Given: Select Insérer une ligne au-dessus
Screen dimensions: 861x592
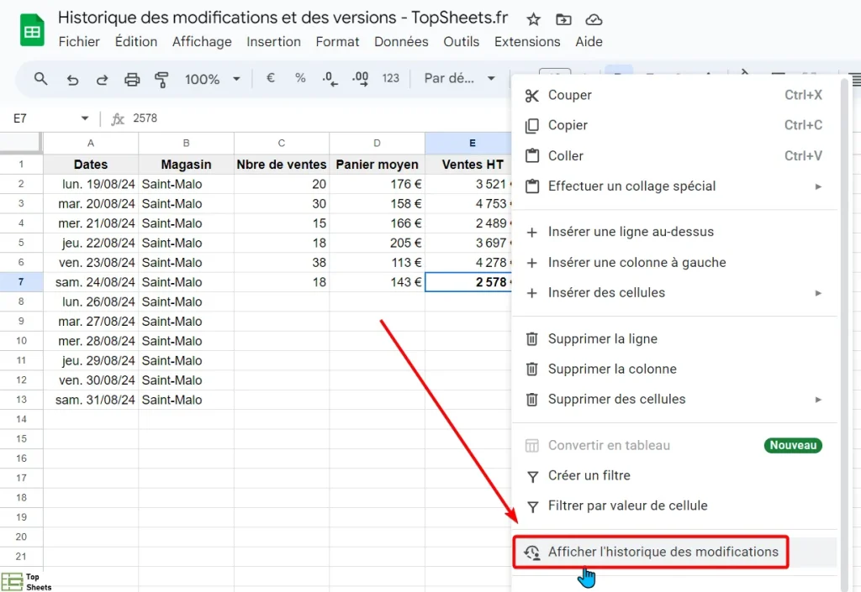Looking at the screenshot, I should pyautogui.click(x=674, y=232).
